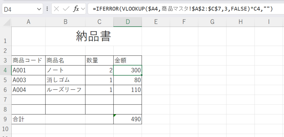The width and height of the screenshot is (284, 137).
Task: Select column C header
Action: (x=99, y=22)
